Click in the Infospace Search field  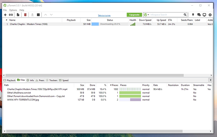click(166, 15)
